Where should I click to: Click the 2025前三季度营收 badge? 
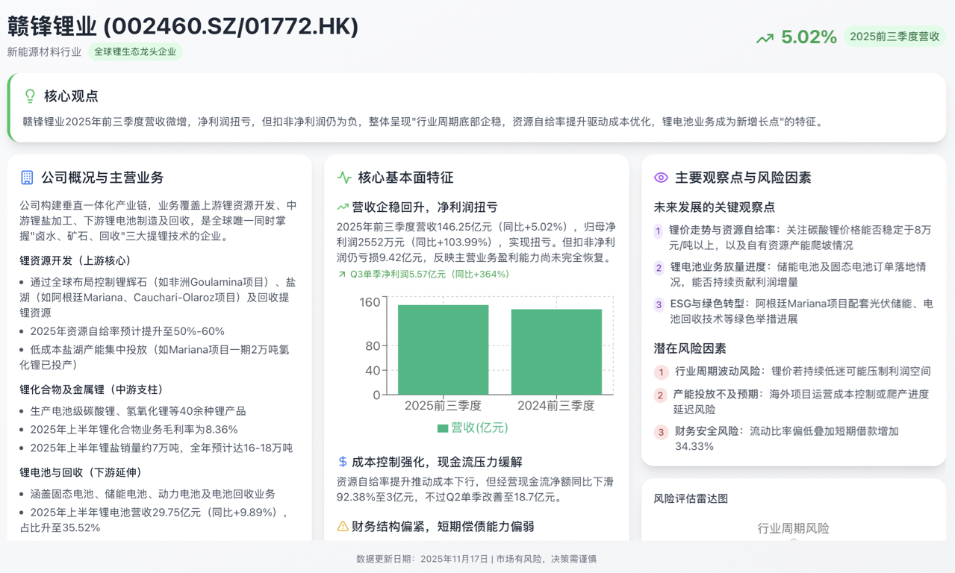[x=895, y=37]
